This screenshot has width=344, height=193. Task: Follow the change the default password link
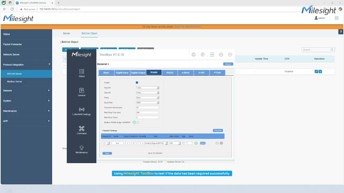(x=188, y=27)
